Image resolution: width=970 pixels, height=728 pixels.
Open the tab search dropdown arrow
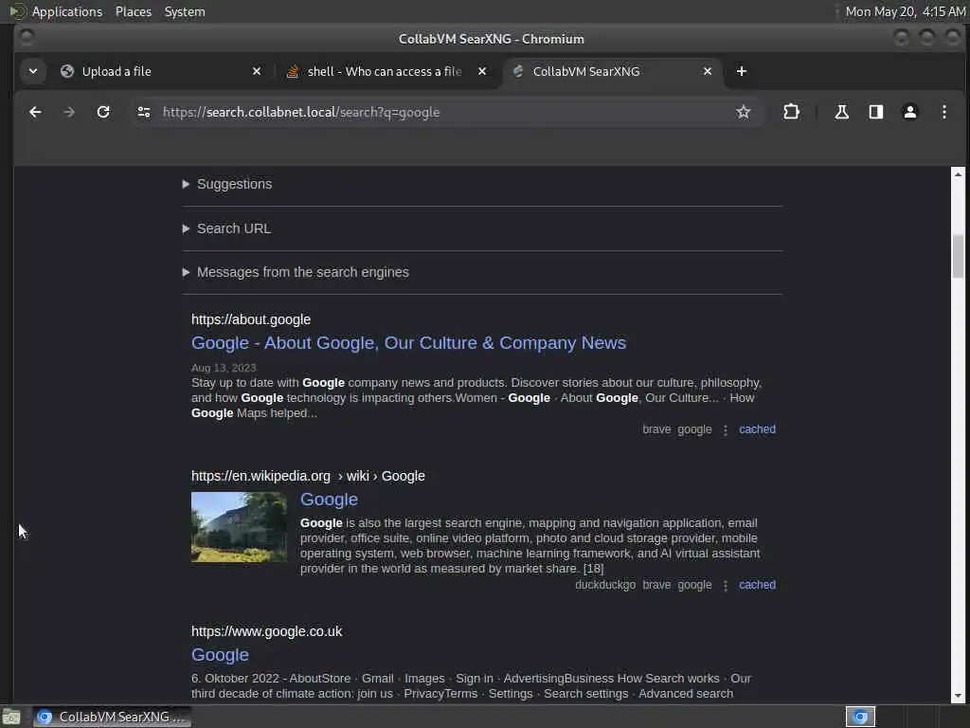click(x=33, y=71)
